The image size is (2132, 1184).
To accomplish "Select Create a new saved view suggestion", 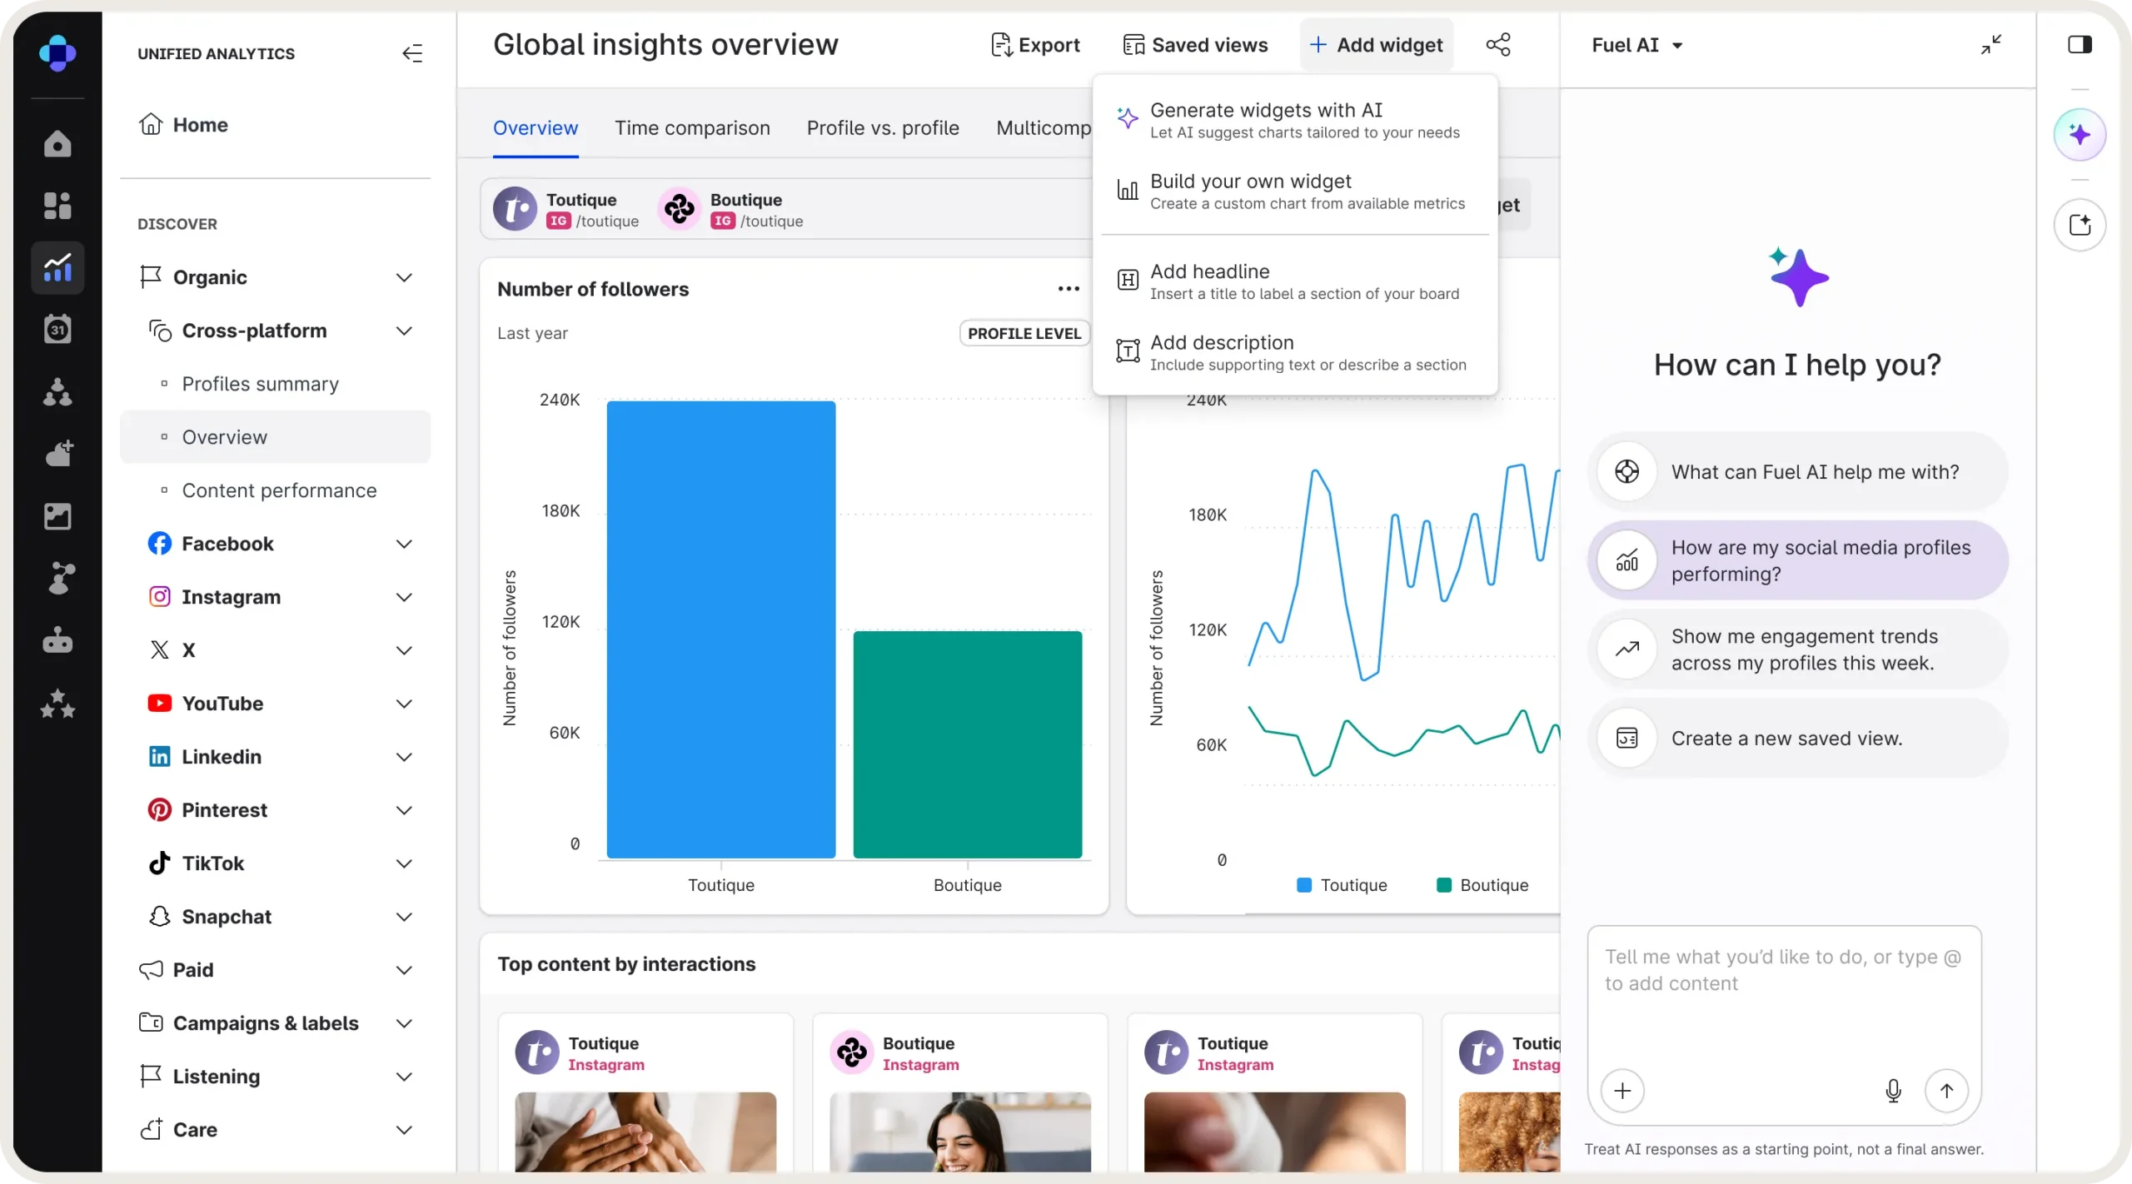I will [1797, 739].
